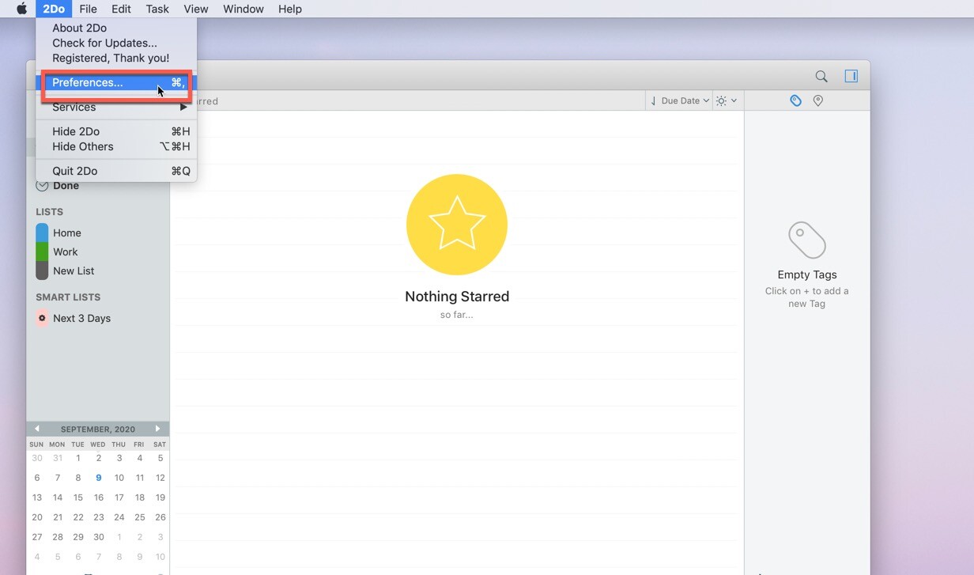Click the gray New List color
974x575 pixels.
pos(42,270)
